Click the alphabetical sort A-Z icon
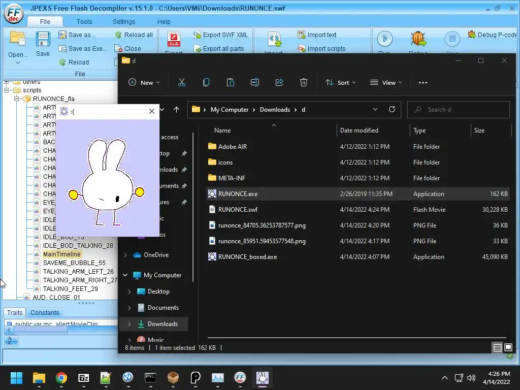 (10, 341)
